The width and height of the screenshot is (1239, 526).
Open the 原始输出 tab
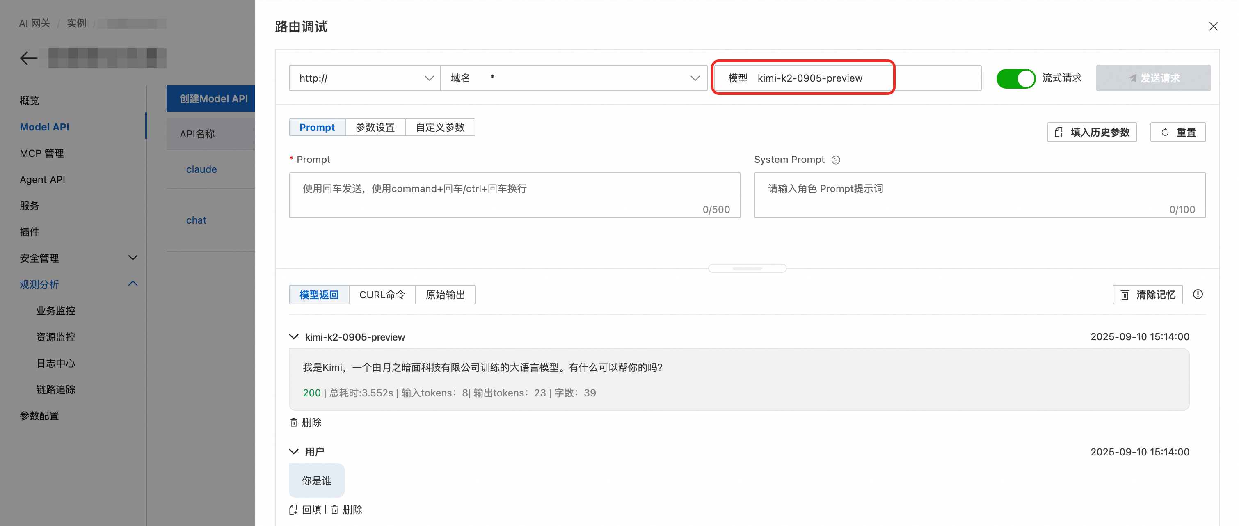pos(445,295)
